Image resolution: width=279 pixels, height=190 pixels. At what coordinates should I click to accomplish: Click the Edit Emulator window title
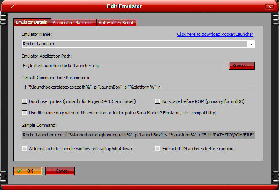pos(124,6)
